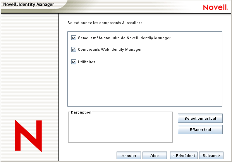Cancel installation with Annuler button
The image size is (232, 162).
pos(129,155)
